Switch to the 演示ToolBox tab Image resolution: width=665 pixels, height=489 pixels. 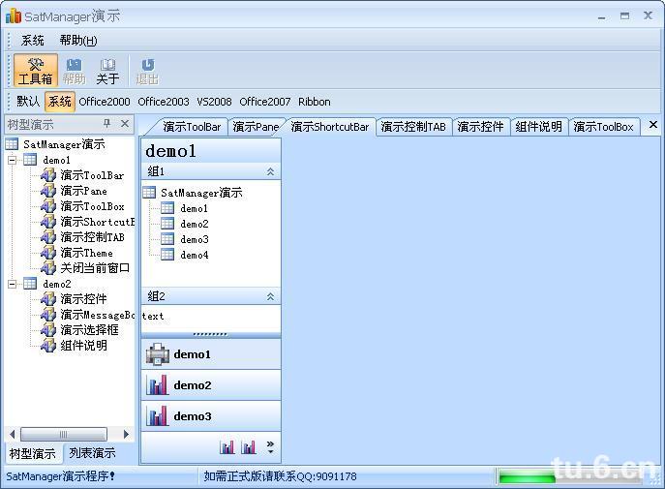[x=603, y=127]
